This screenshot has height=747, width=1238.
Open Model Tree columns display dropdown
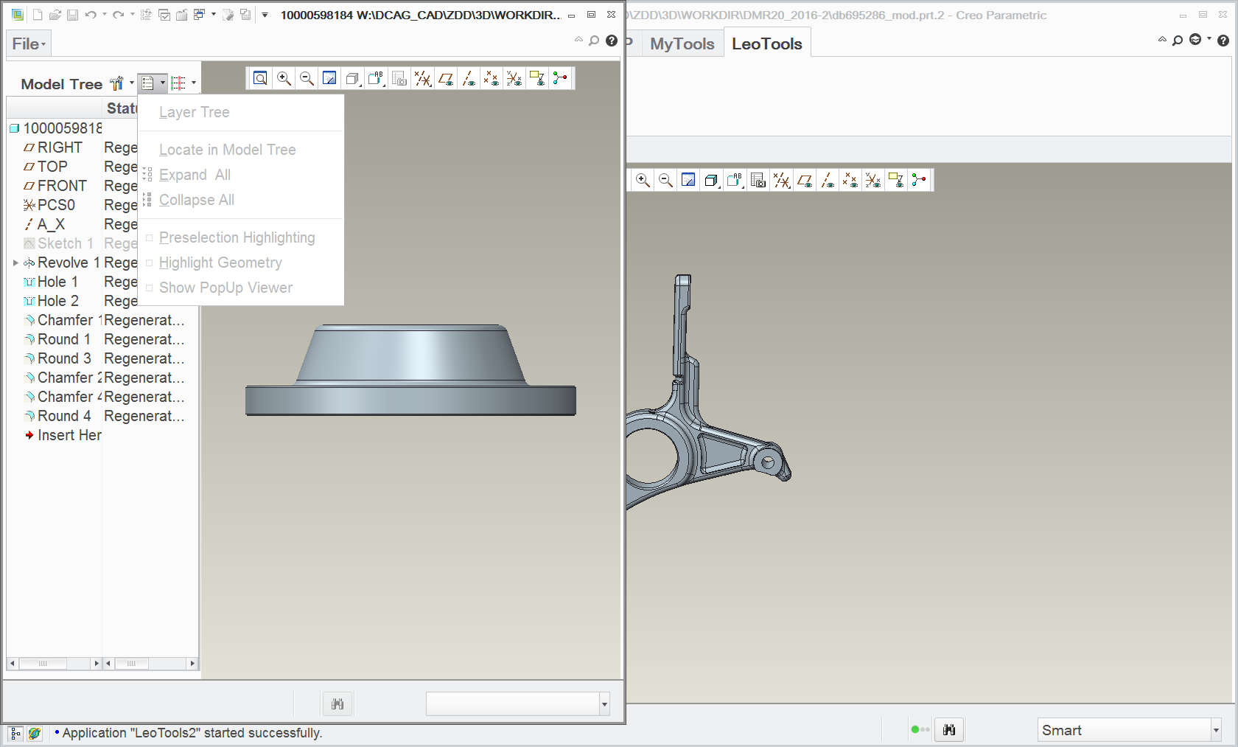(x=183, y=83)
